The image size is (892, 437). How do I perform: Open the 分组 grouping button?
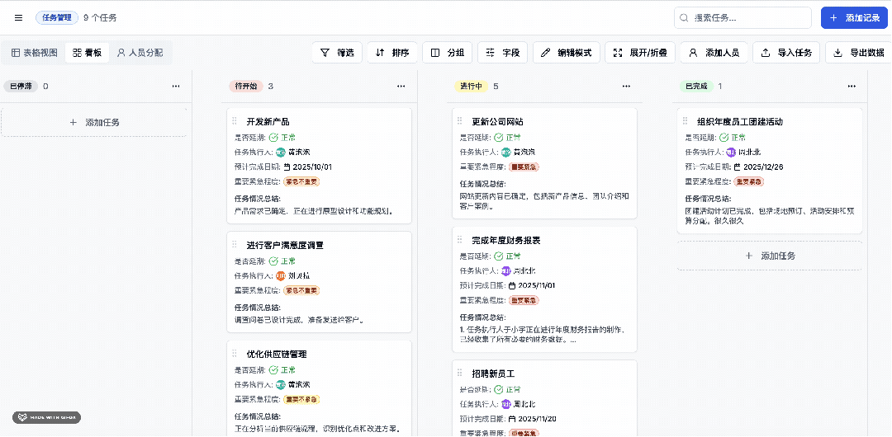[x=448, y=53]
